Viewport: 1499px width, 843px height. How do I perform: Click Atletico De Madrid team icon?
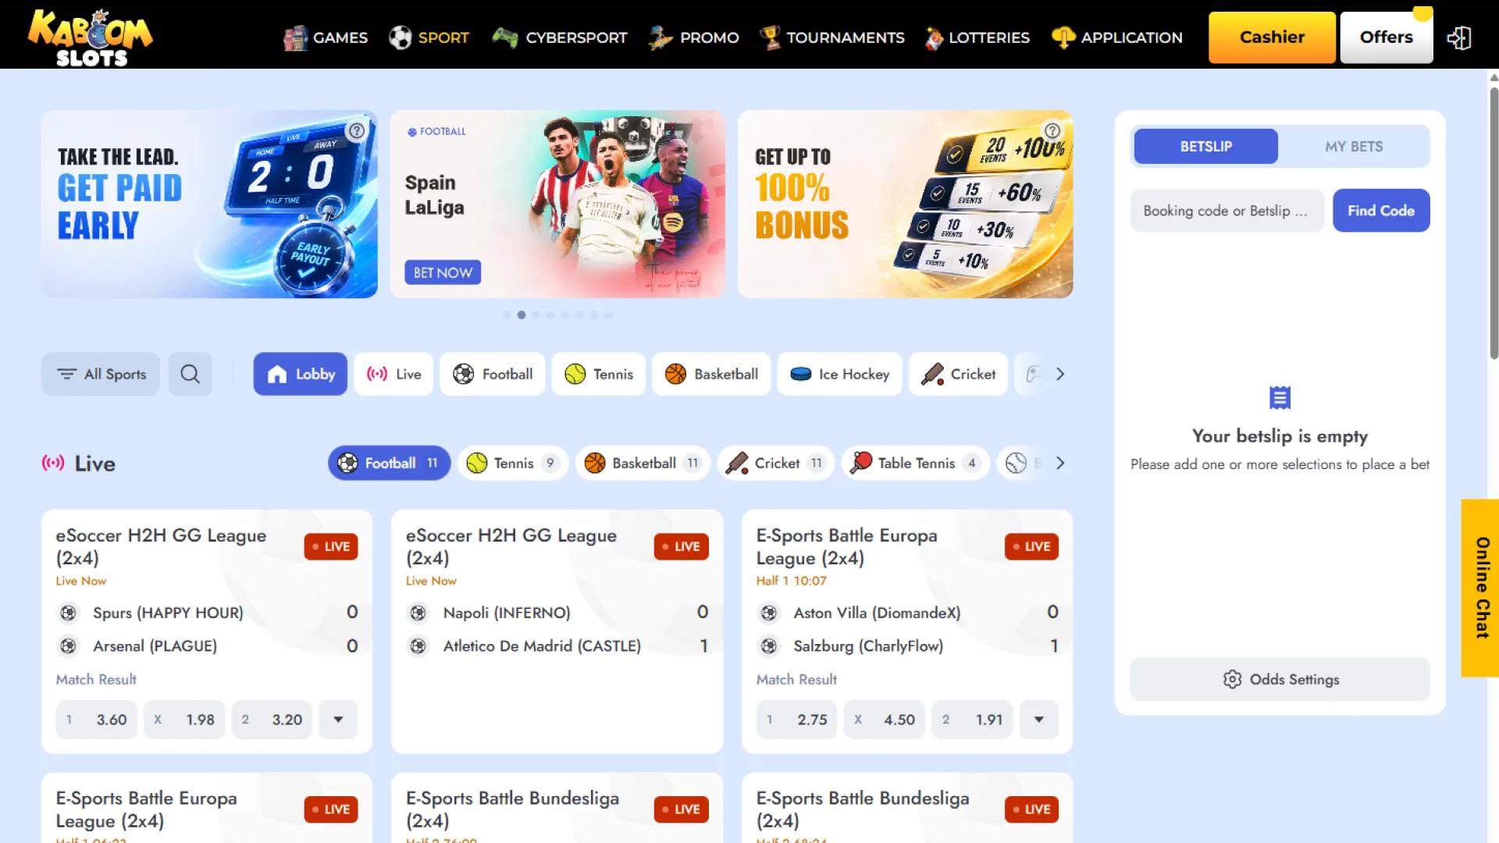418,646
